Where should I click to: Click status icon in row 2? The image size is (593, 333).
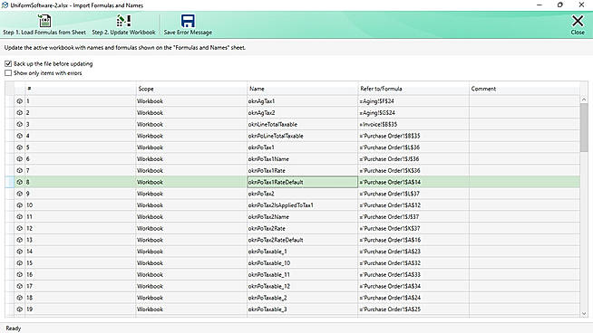(20, 112)
